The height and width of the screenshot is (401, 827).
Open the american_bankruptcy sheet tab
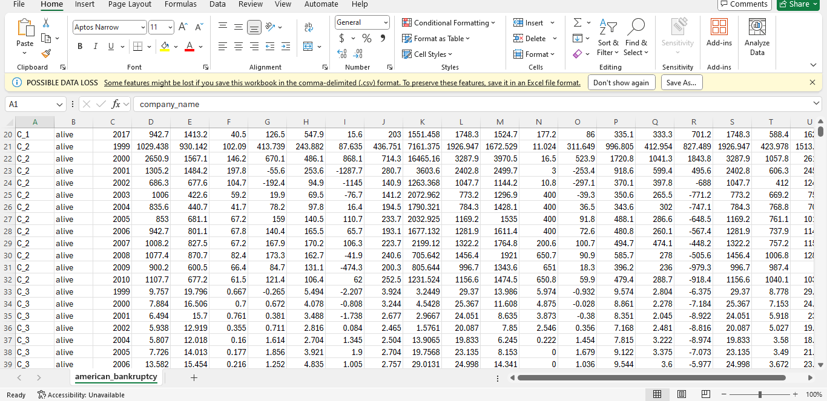[116, 377]
